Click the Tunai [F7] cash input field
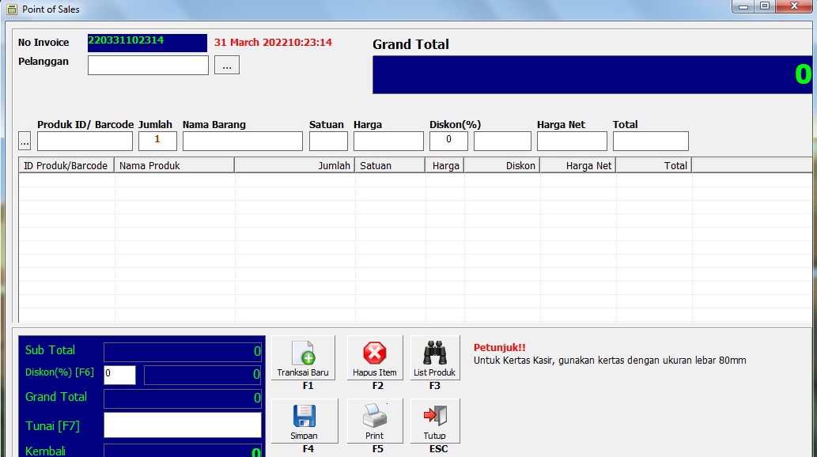Screen dimensions: 817x457 [x=183, y=425]
